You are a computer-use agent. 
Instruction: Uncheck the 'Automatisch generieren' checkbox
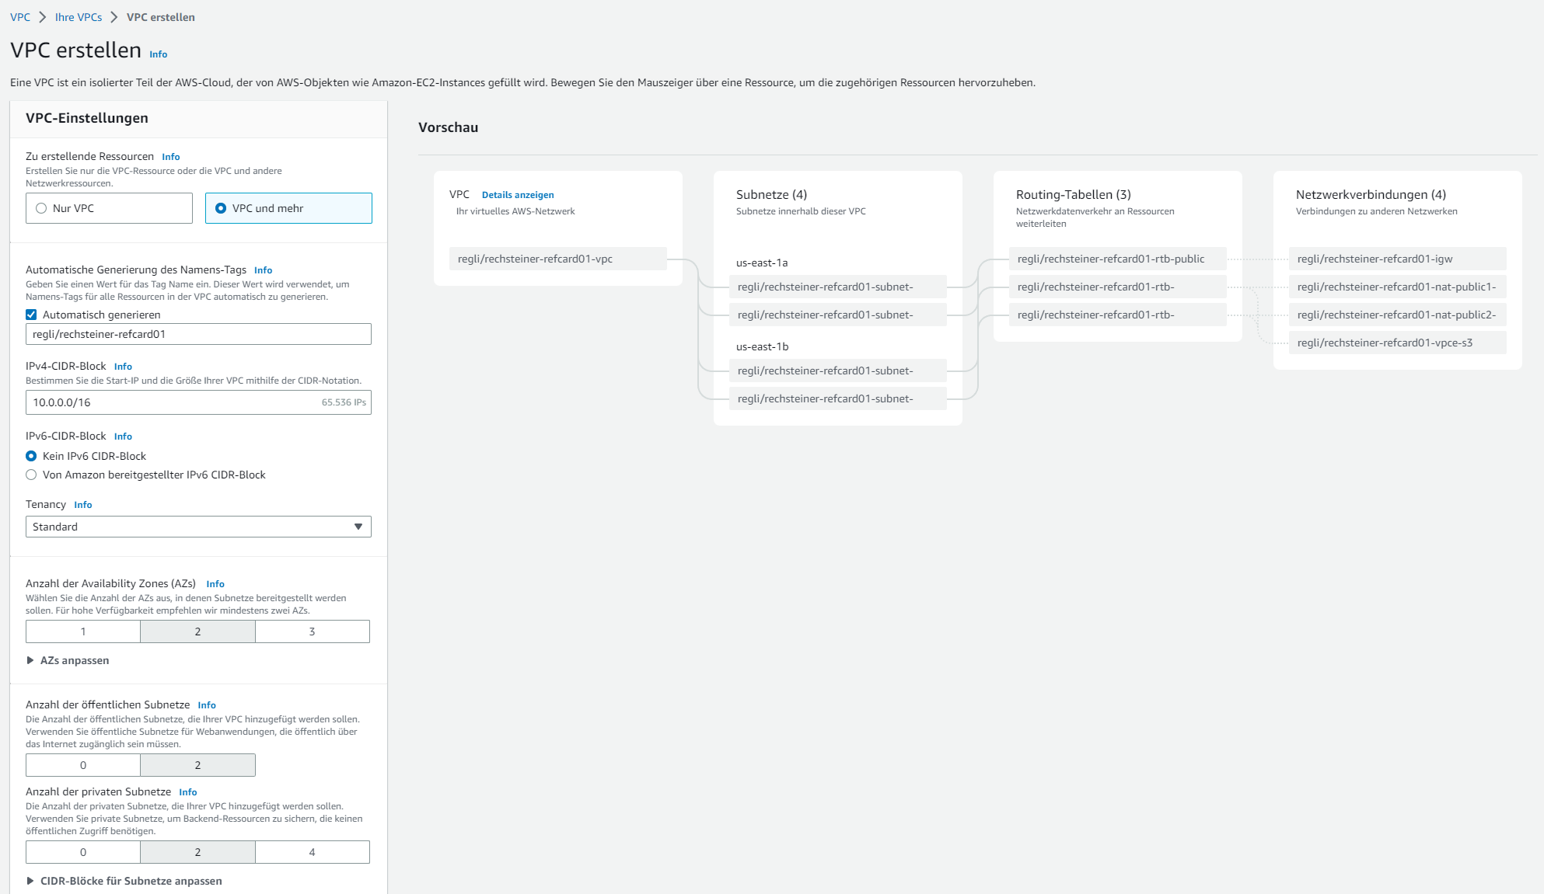[x=32, y=315]
